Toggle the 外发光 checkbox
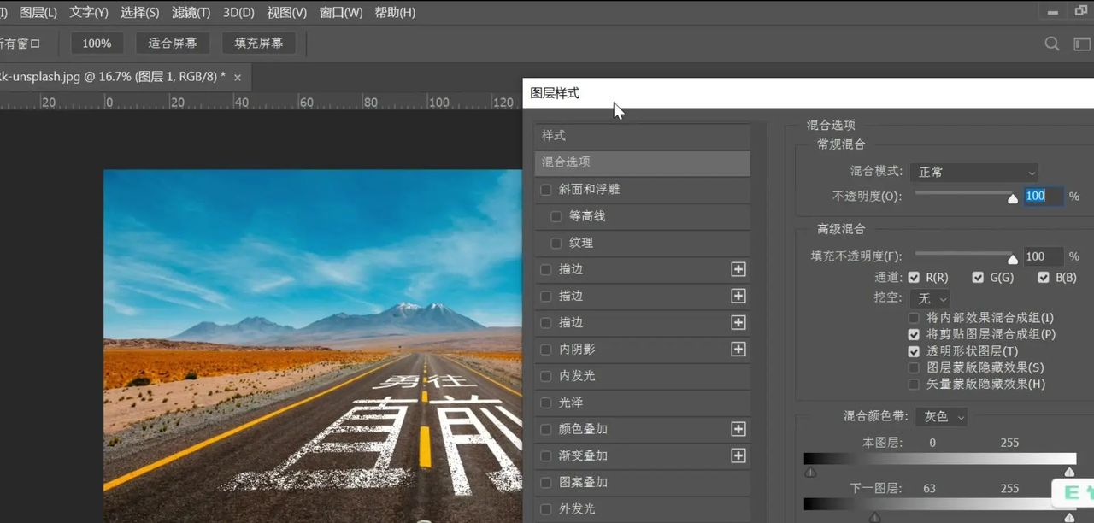Screen dimensions: 1094x523 pos(546,509)
